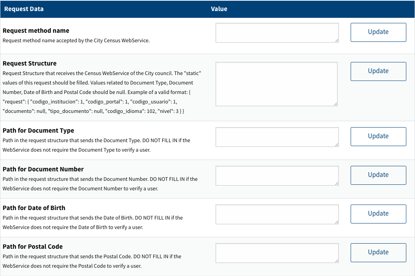Screen dimensions: 415x276
Task: Click Update for Path for Document Number
Action: [x=378, y=175]
